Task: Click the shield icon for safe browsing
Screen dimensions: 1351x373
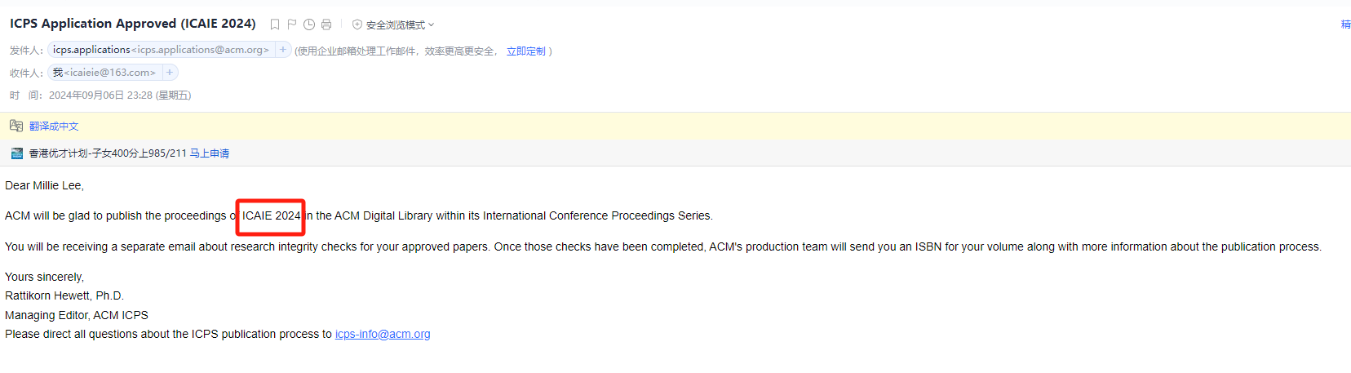Action: pos(357,24)
